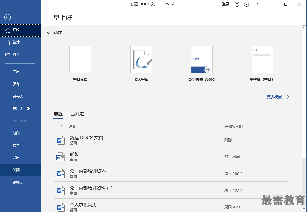Click the open folder icon beside 打开

point(7,54)
